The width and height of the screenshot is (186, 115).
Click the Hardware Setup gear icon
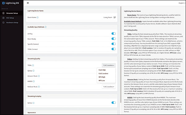tap(3, 23)
